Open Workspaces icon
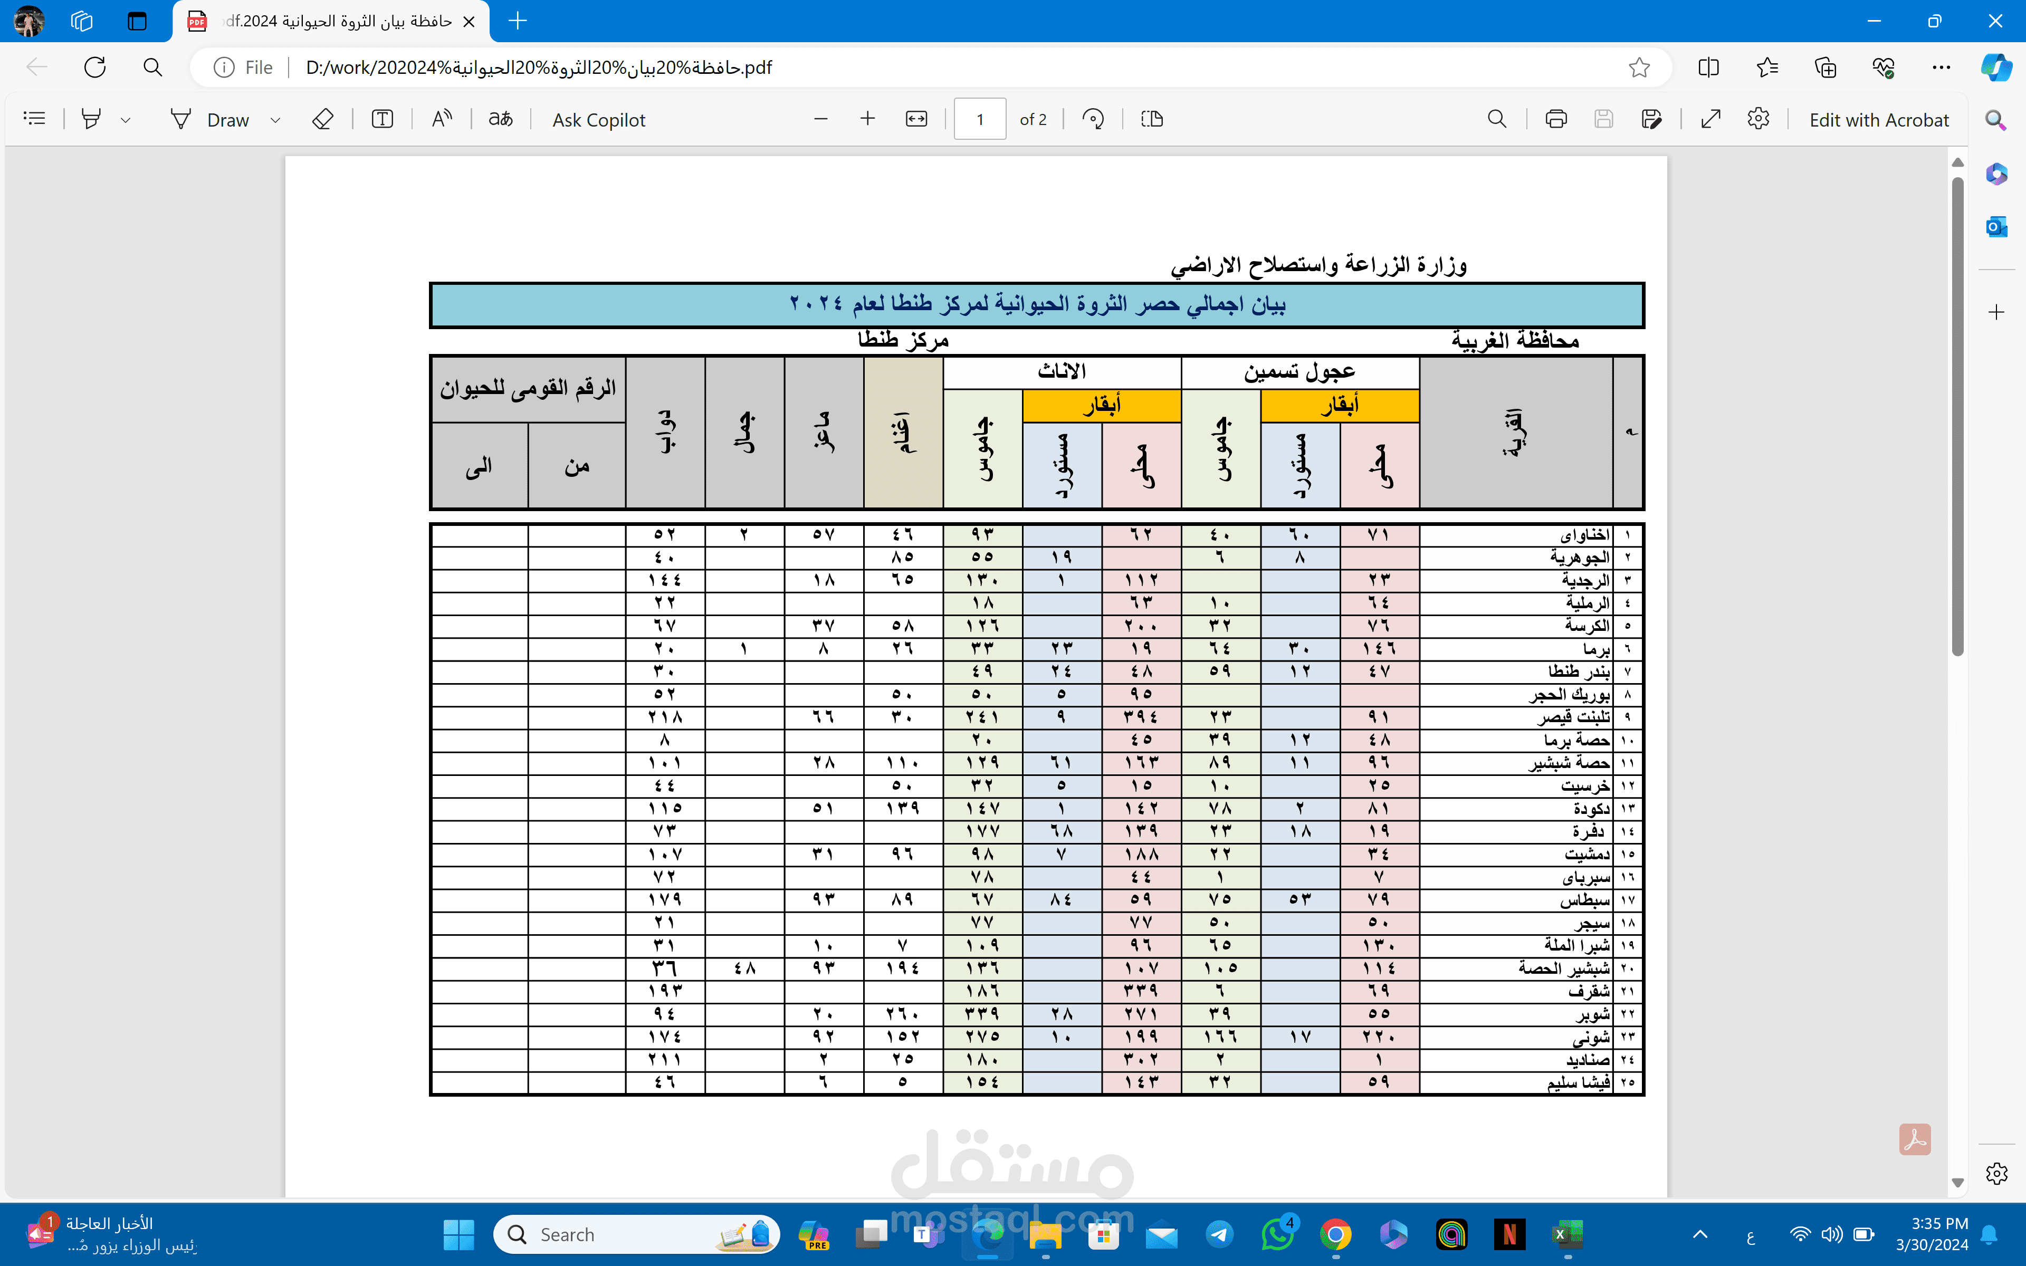The height and width of the screenshot is (1266, 2026). 81,21
